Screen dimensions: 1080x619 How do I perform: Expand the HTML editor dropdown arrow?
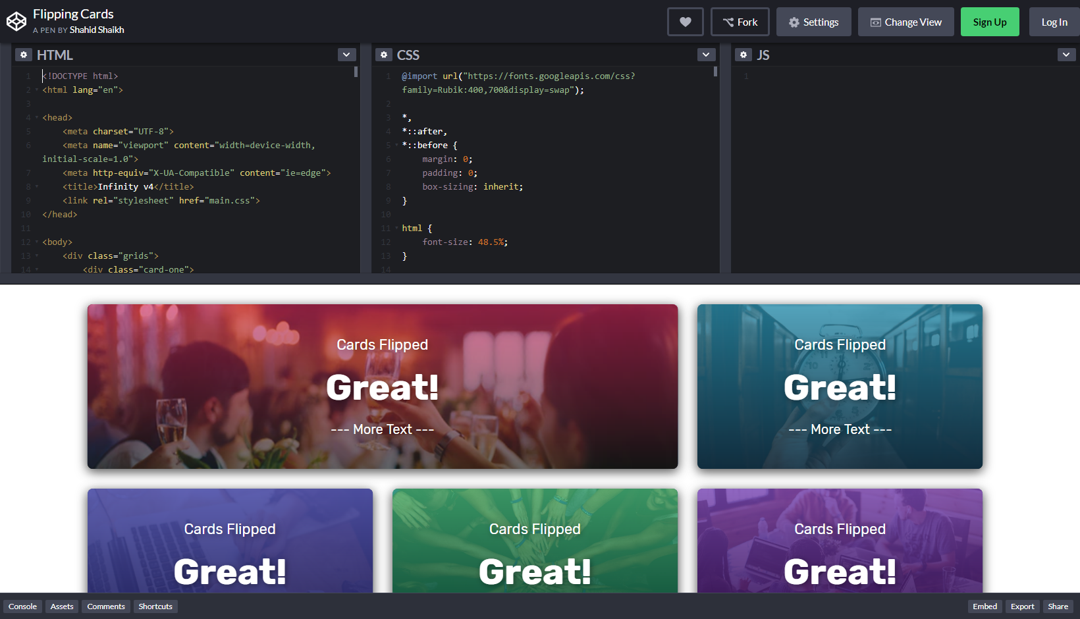(347, 55)
